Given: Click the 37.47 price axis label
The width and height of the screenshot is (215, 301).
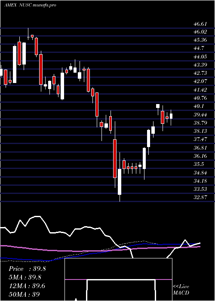Looking at the screenshot, I should 200,139.
